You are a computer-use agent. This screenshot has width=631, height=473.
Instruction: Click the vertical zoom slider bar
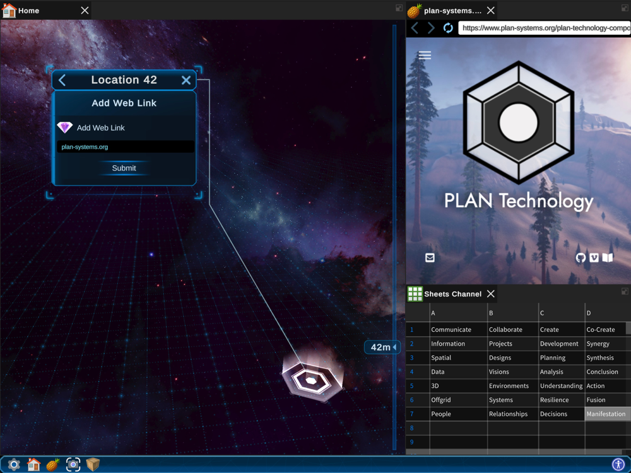pyautogui.click(x=395, y=189)
